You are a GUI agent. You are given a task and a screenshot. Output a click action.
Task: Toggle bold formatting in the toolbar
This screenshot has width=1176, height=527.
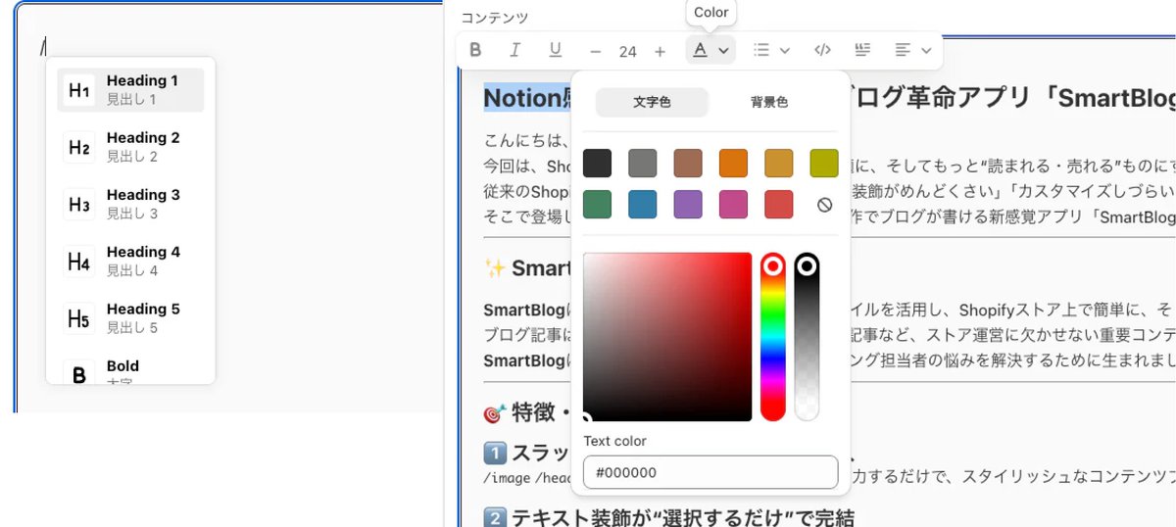pyautogui.click(x=475, y=50)
